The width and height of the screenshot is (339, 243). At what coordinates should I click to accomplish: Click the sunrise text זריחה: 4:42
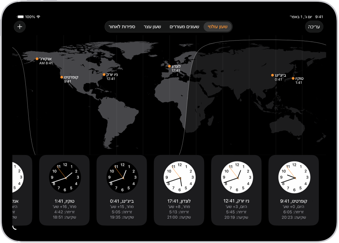[64, 212]
